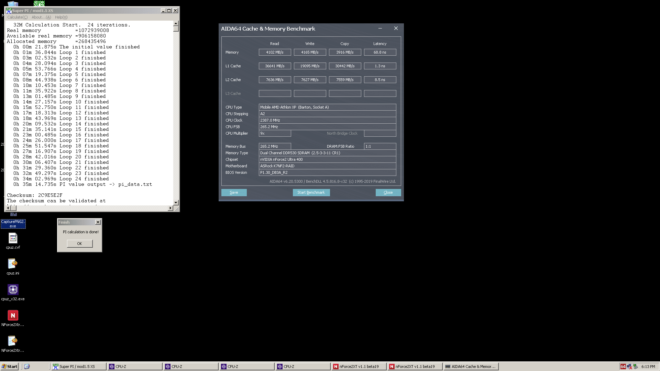The height and width of the screenshot is (371, 660).
Task: Click the AIDA64 red 64 tray icon
Action: click(623, 367)
